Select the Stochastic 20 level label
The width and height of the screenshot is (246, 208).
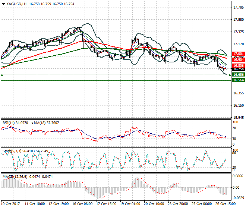tap(234, 168)
